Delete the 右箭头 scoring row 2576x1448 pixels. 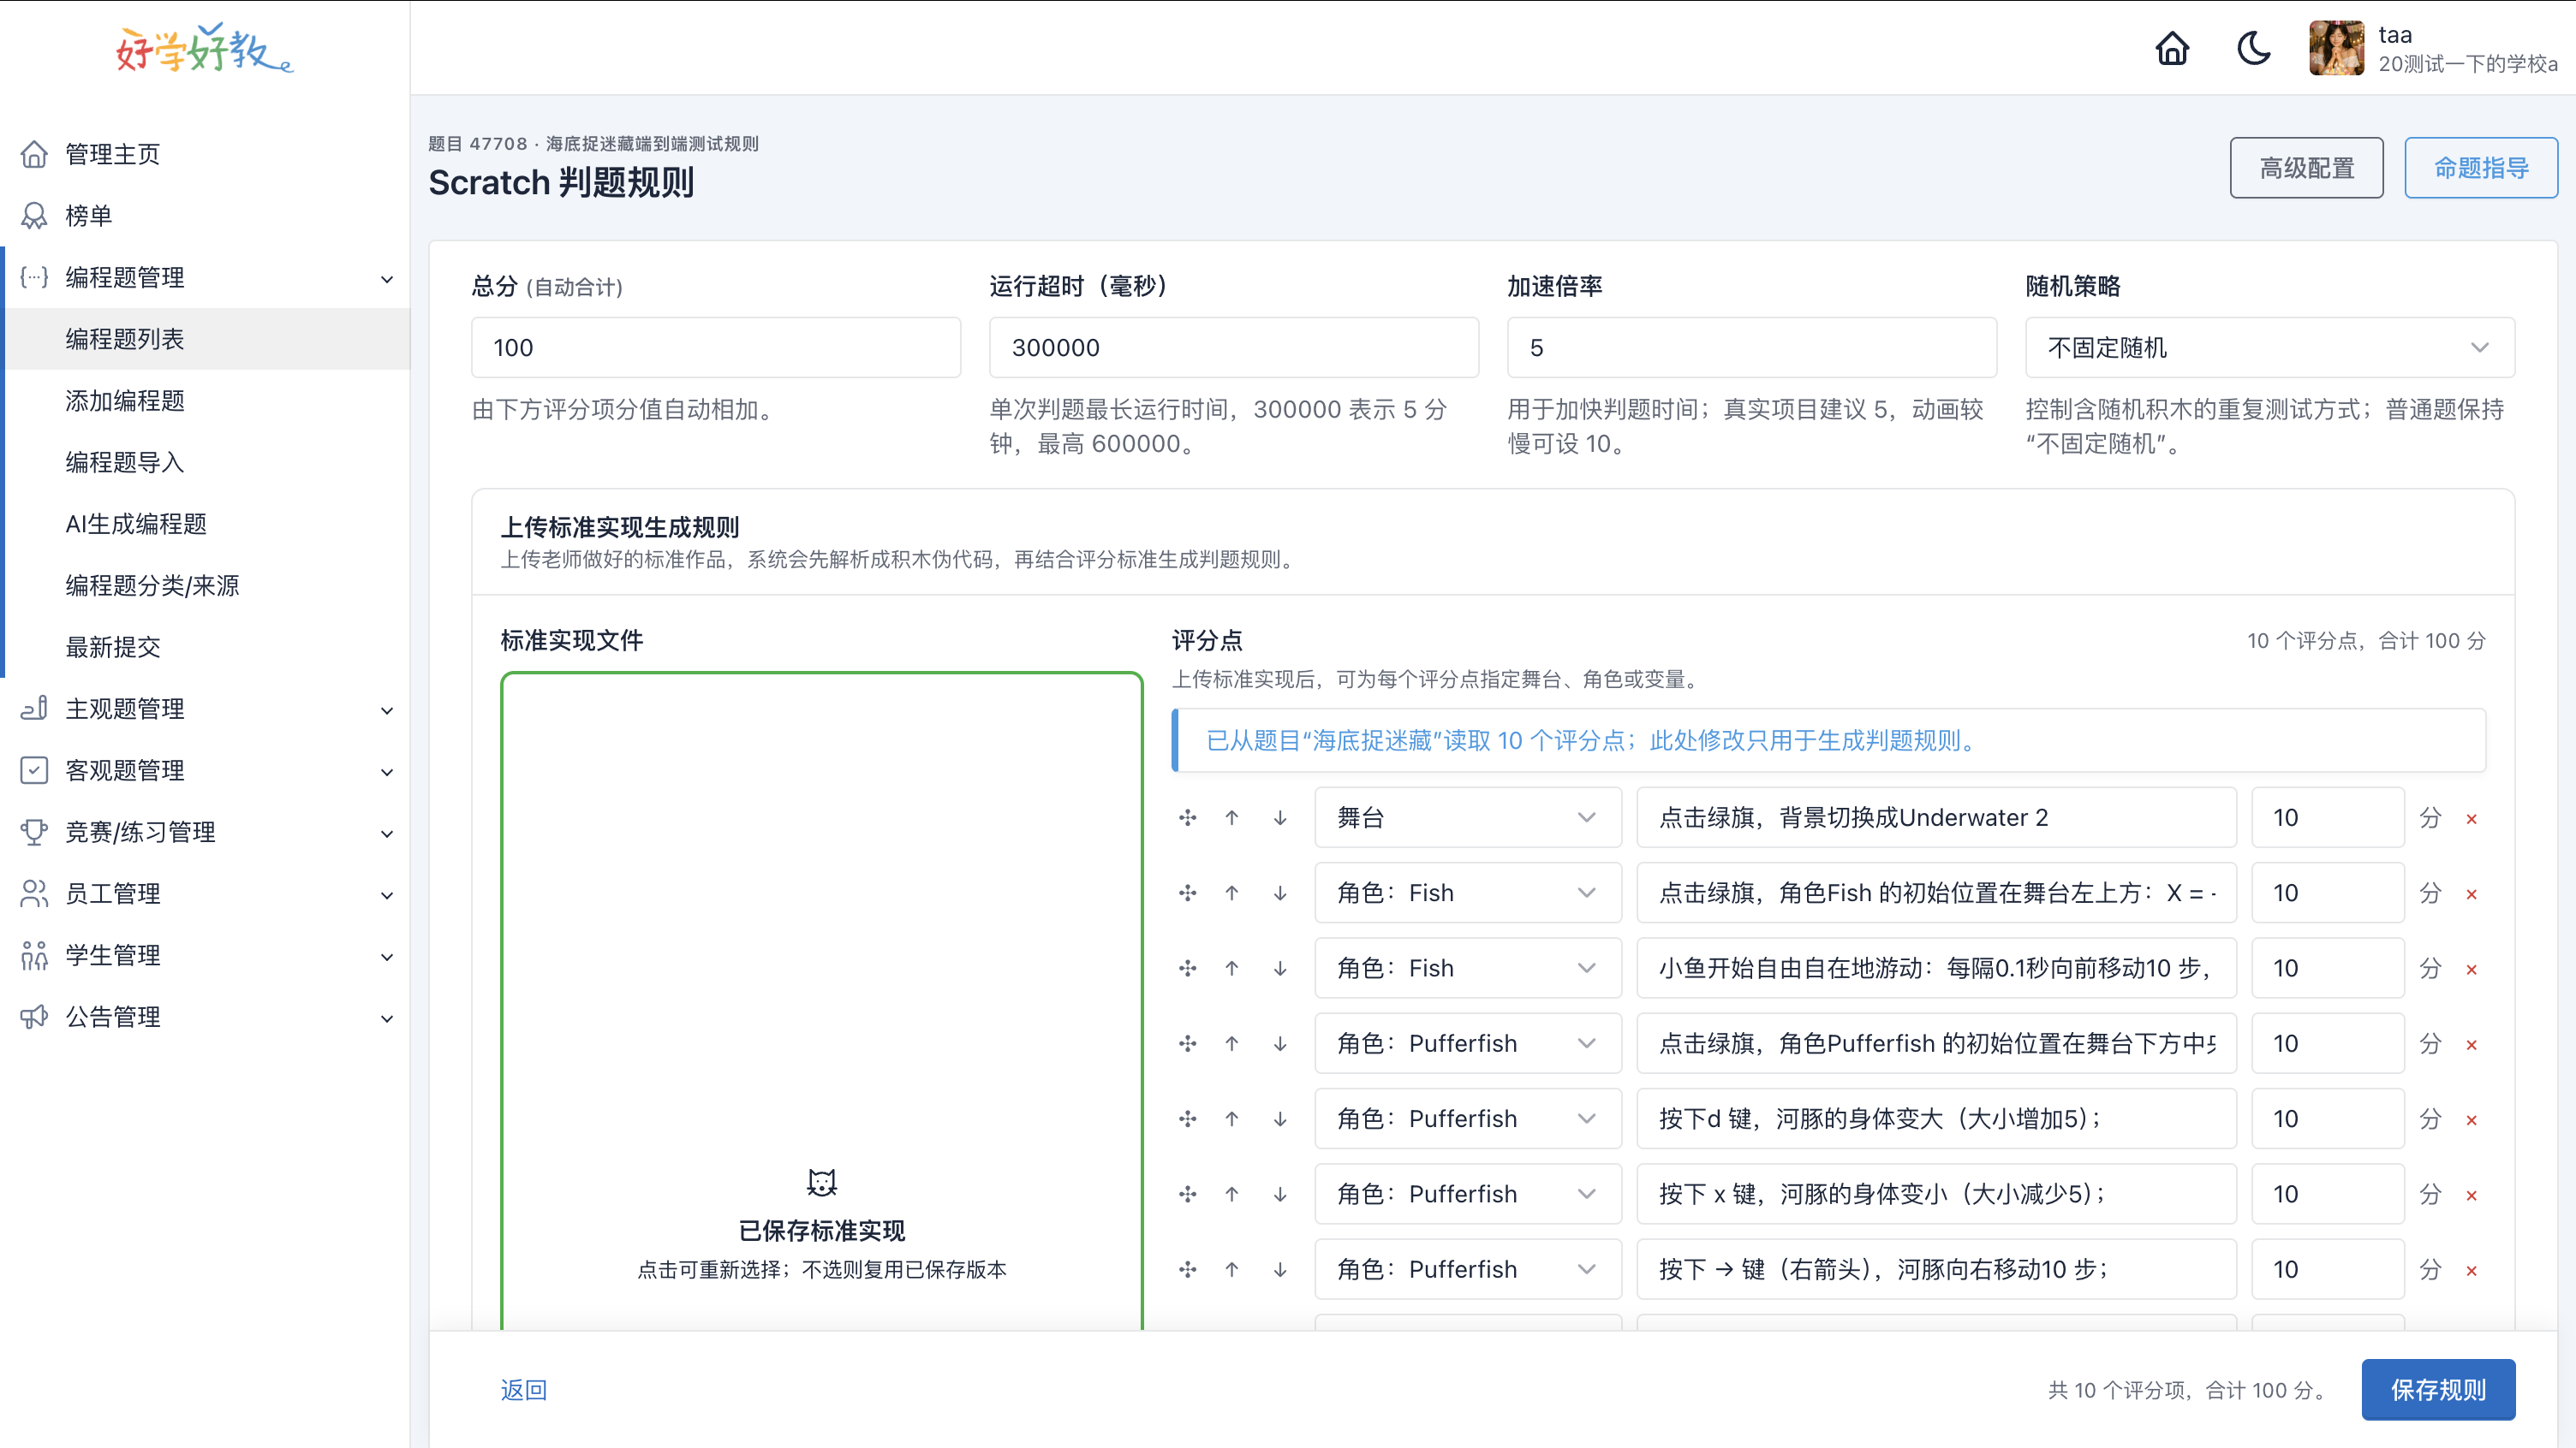(2471, 1270)
